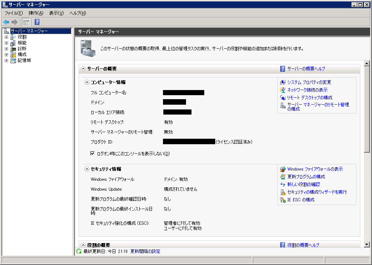
Task: Open the ファイル(F) menu
Action: [x=14, y=13]
